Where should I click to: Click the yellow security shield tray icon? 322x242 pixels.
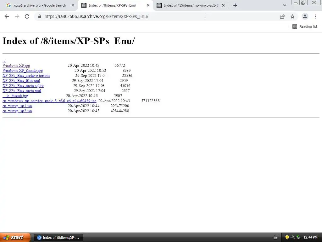pyautogui.click(x=287, y=237)
